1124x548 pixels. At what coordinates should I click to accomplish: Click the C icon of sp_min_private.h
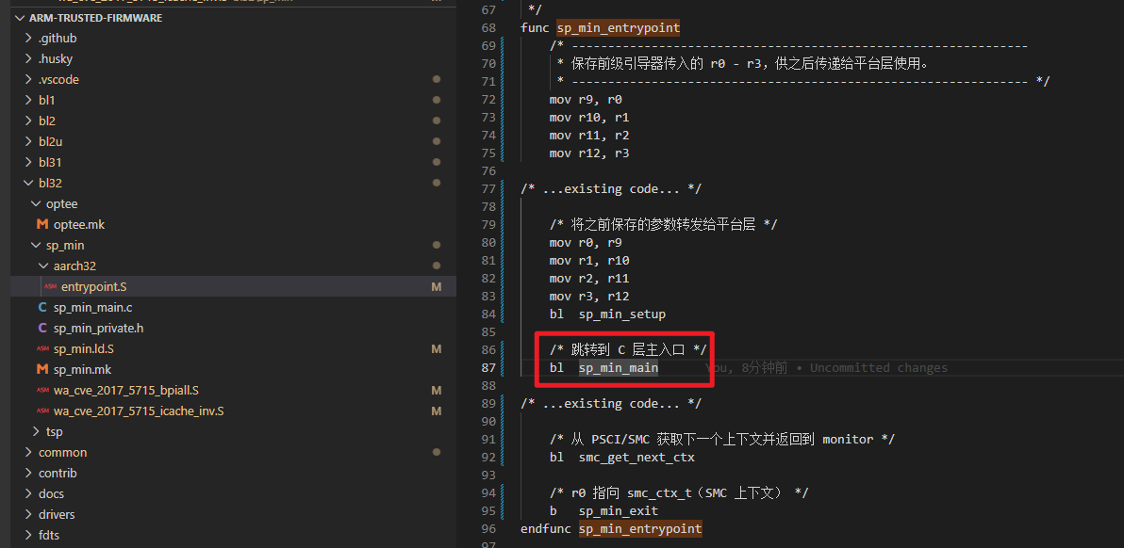click(42, 329)
